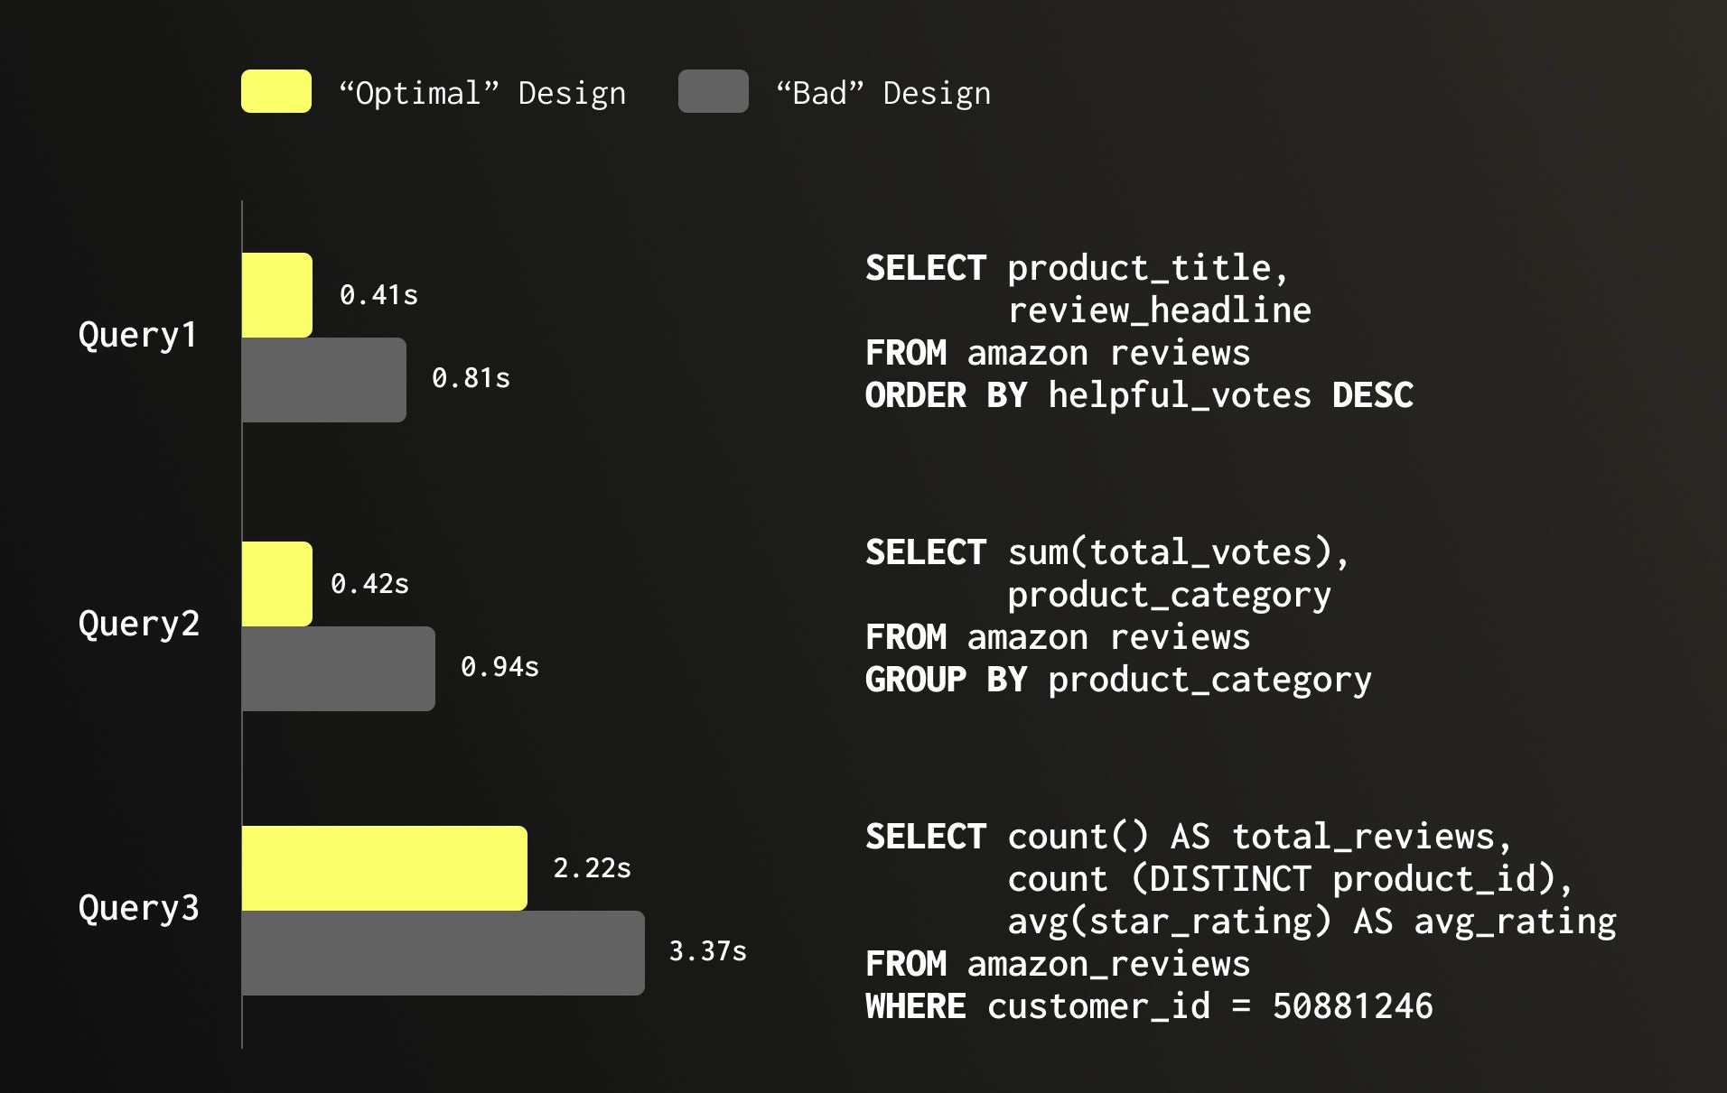The image size is (1727, 1093).
Task: Select the Query2 axis label
Action: coord(138,624)
